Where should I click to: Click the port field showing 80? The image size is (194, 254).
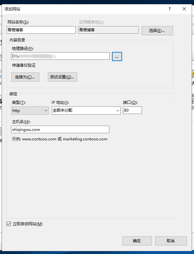(132, 110)
